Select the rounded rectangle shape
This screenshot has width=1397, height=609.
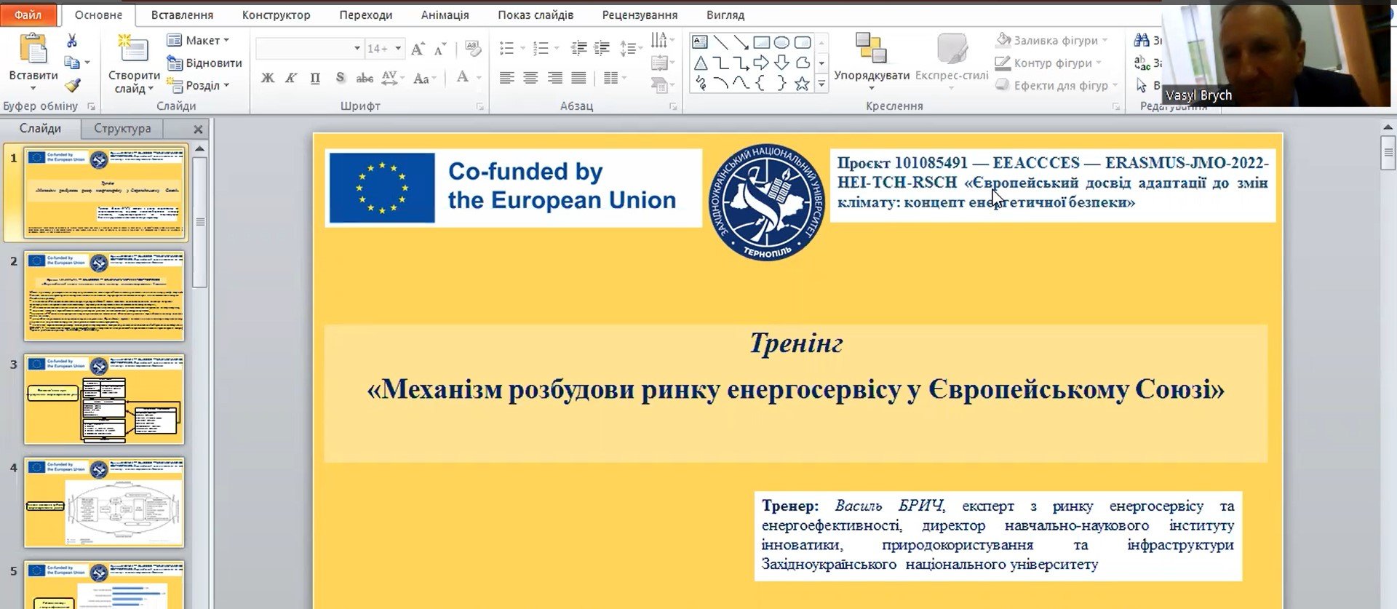coord(803,42)
